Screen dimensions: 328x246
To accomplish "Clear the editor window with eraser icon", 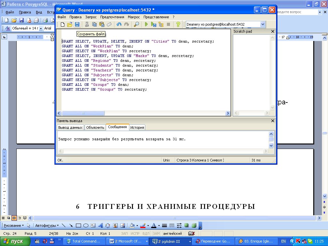I will (x=109, y=24).
